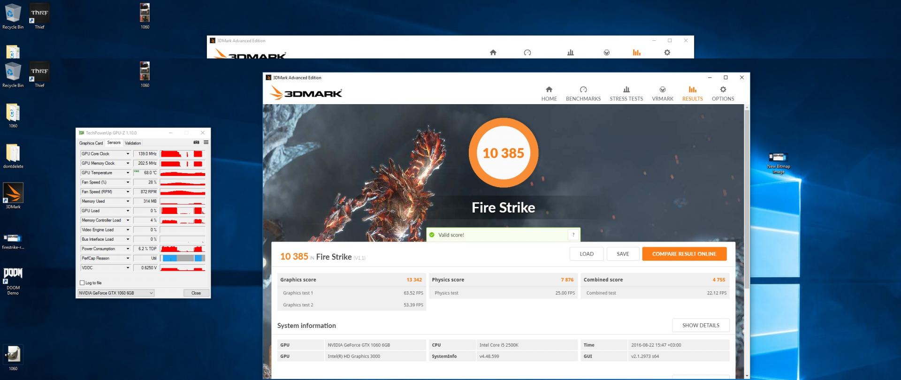901x380 pixels.
Task: Expand the Video Engine Load dropdown
Action: pos(128,230)
